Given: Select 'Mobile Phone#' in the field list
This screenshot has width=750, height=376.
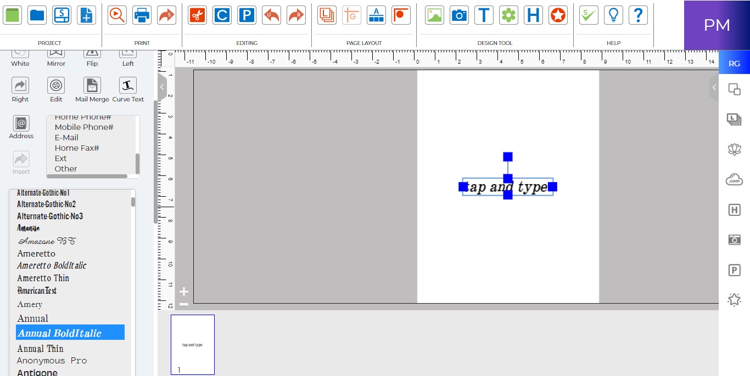Looking at the screenshot, I should pos(84,127).
